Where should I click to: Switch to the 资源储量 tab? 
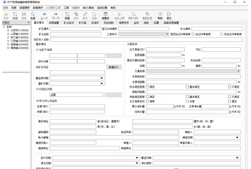[54, 23]
